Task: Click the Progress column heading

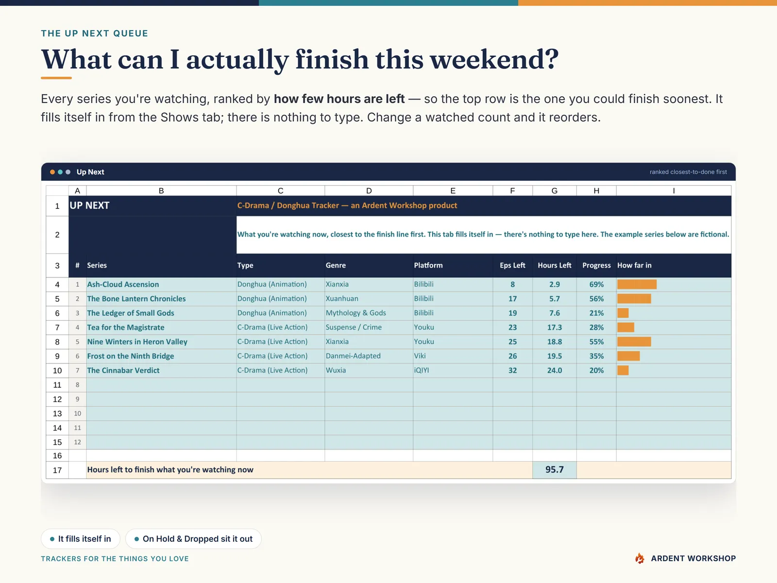Action: click(596, 265)
